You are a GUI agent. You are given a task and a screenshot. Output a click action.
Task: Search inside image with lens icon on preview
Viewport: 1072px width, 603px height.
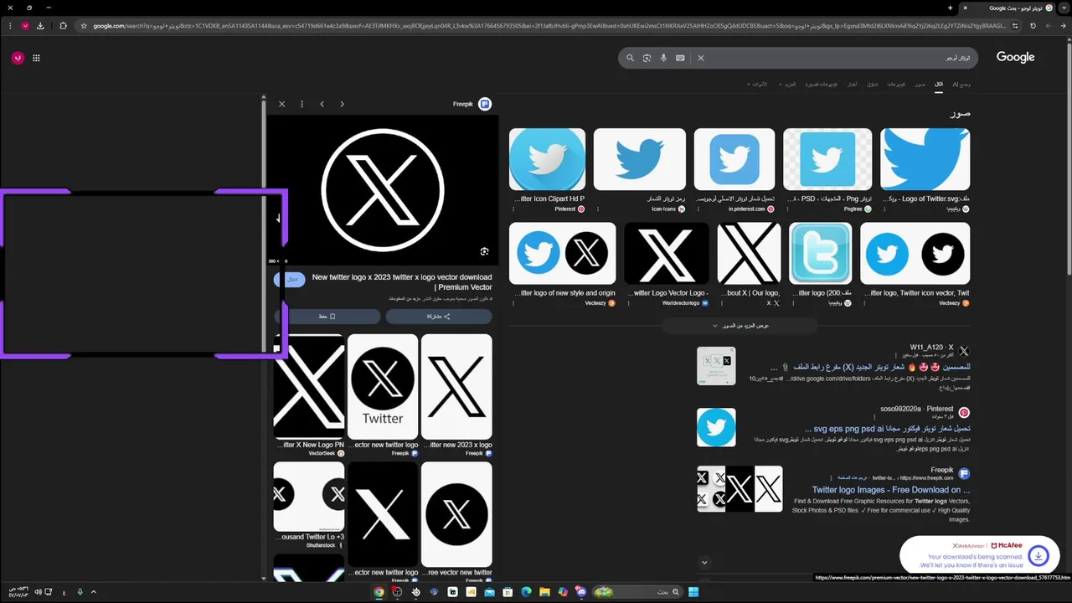(484, 251)
